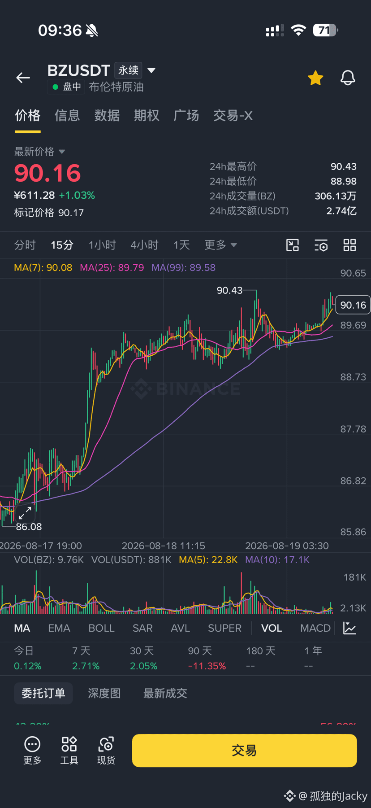Switch to the 数据 tab
The width and height of the screenshot is (371, 808).
point(107,116)
